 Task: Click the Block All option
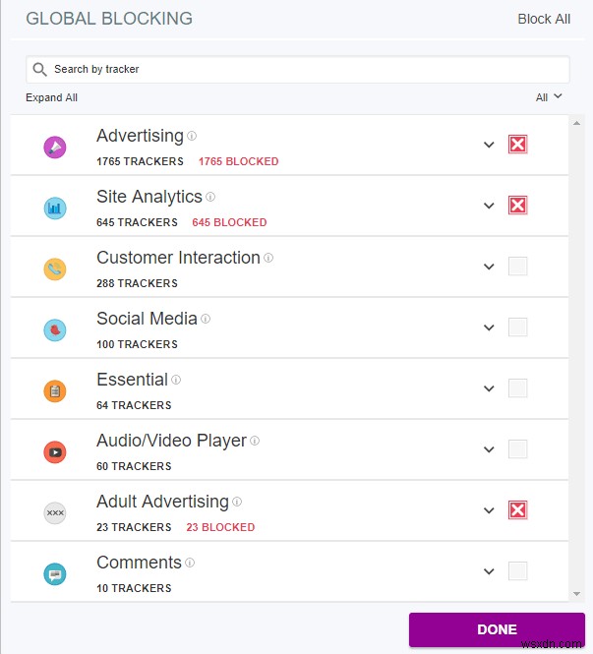pyautogui.click(x=544, y=19)
